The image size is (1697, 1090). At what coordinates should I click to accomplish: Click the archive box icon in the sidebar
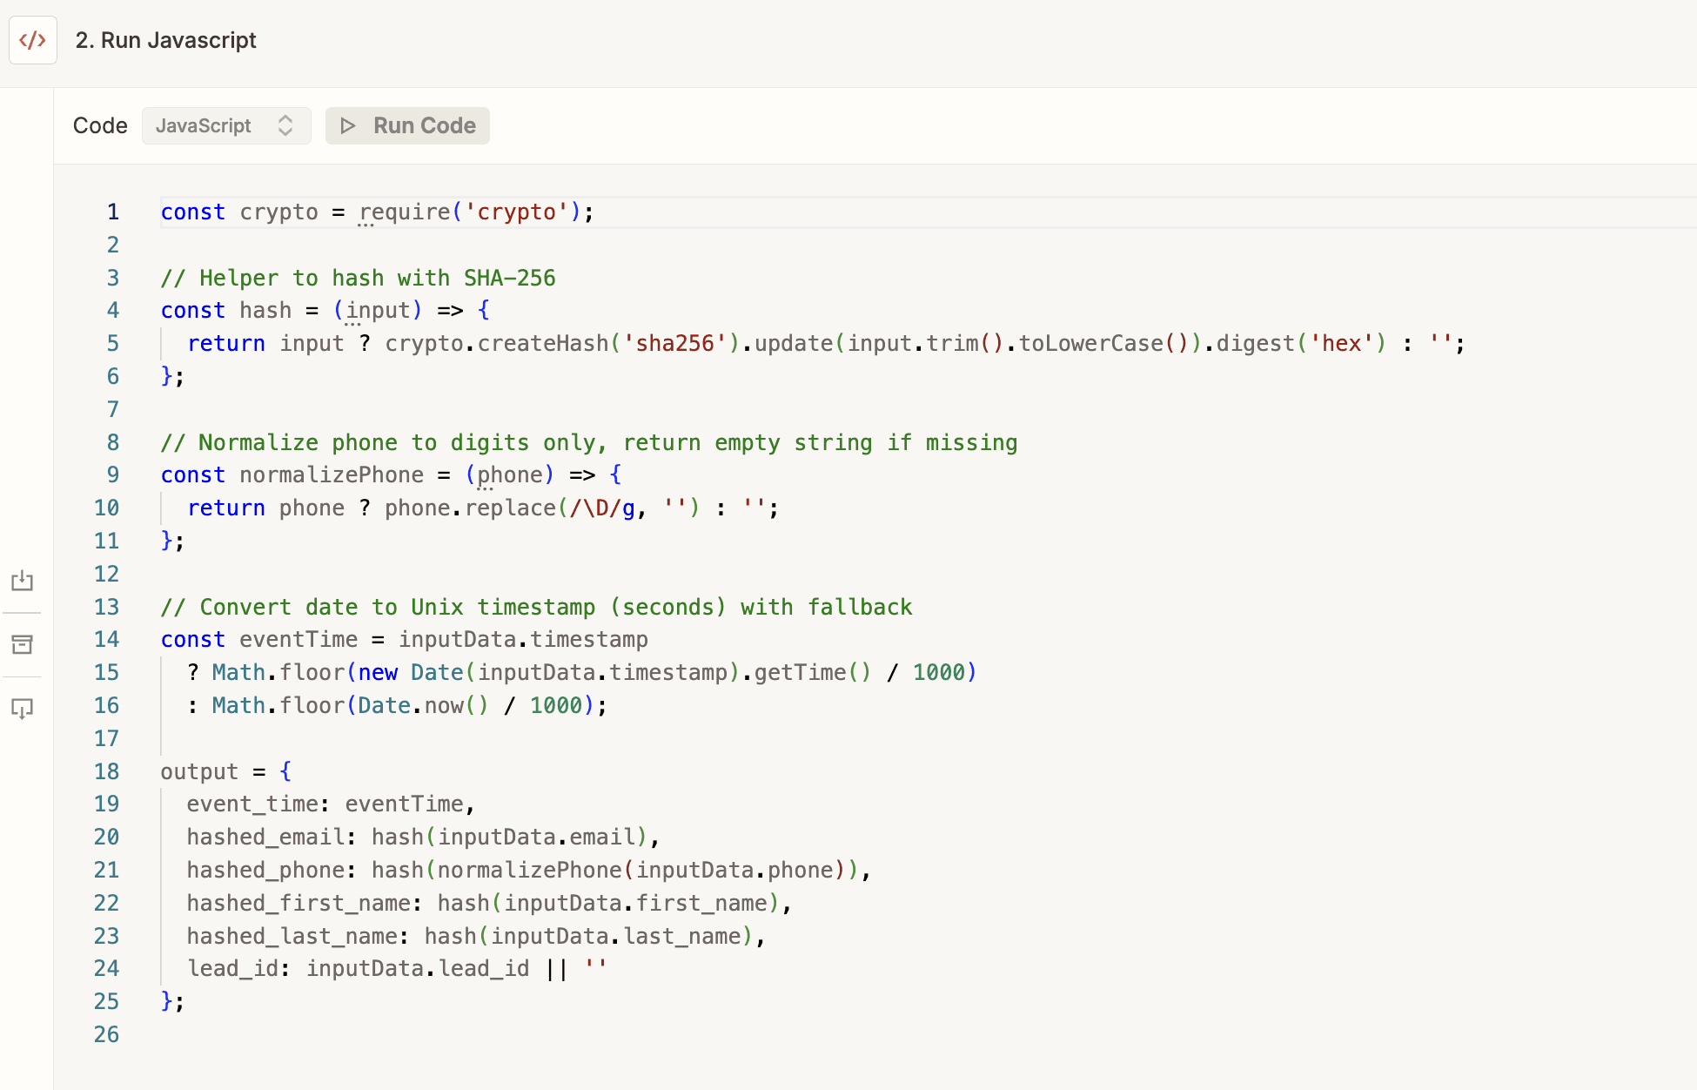point(22,644)
